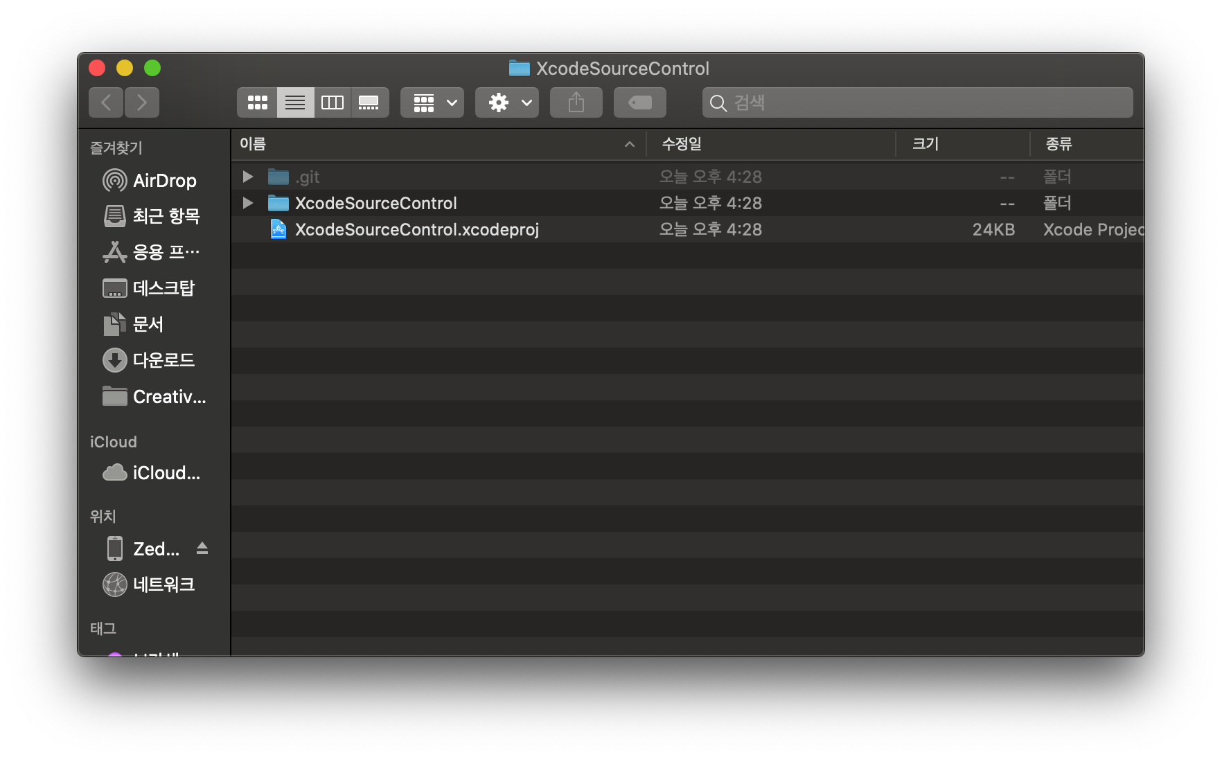1222x759 pixels.
Task: Switch to icon view
Action: point(257,102)
